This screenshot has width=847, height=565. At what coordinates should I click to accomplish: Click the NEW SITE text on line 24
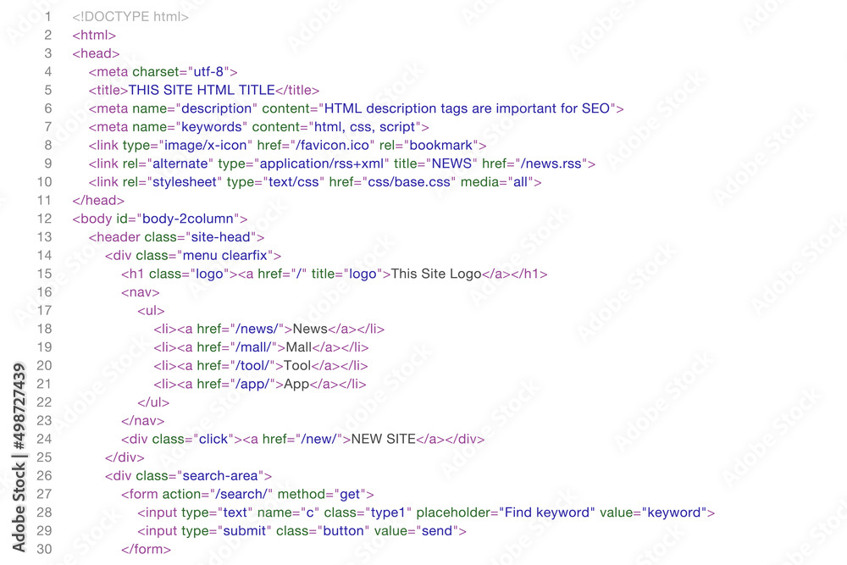click(384, 439)
